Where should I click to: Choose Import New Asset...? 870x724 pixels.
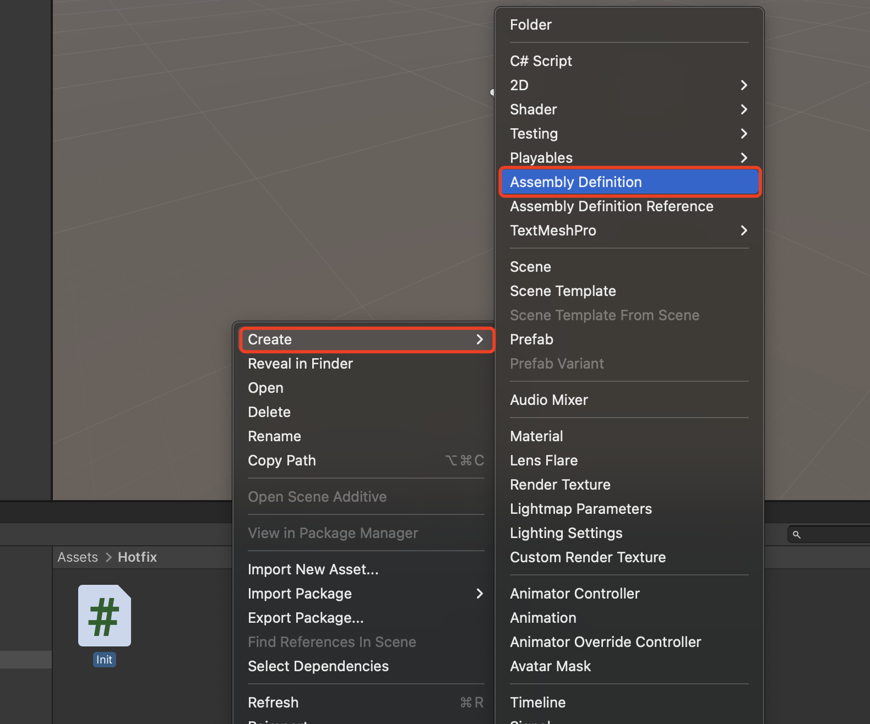pos(366,569)
